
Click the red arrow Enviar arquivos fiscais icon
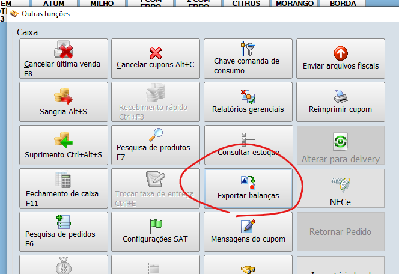coord(341,53)
